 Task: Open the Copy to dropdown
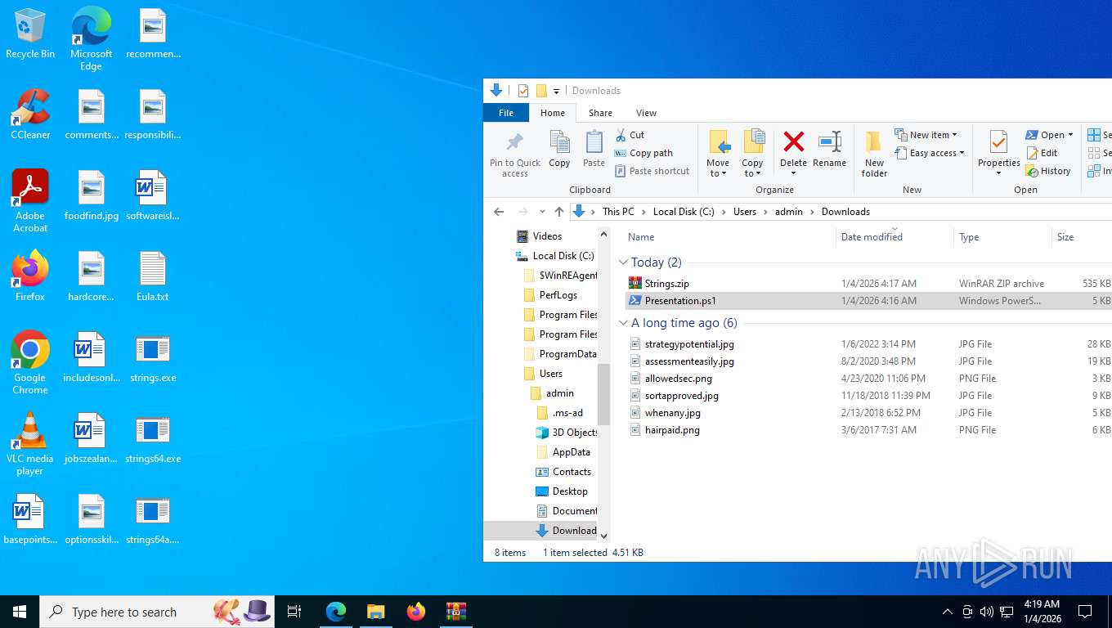click(x=752, y=168)
